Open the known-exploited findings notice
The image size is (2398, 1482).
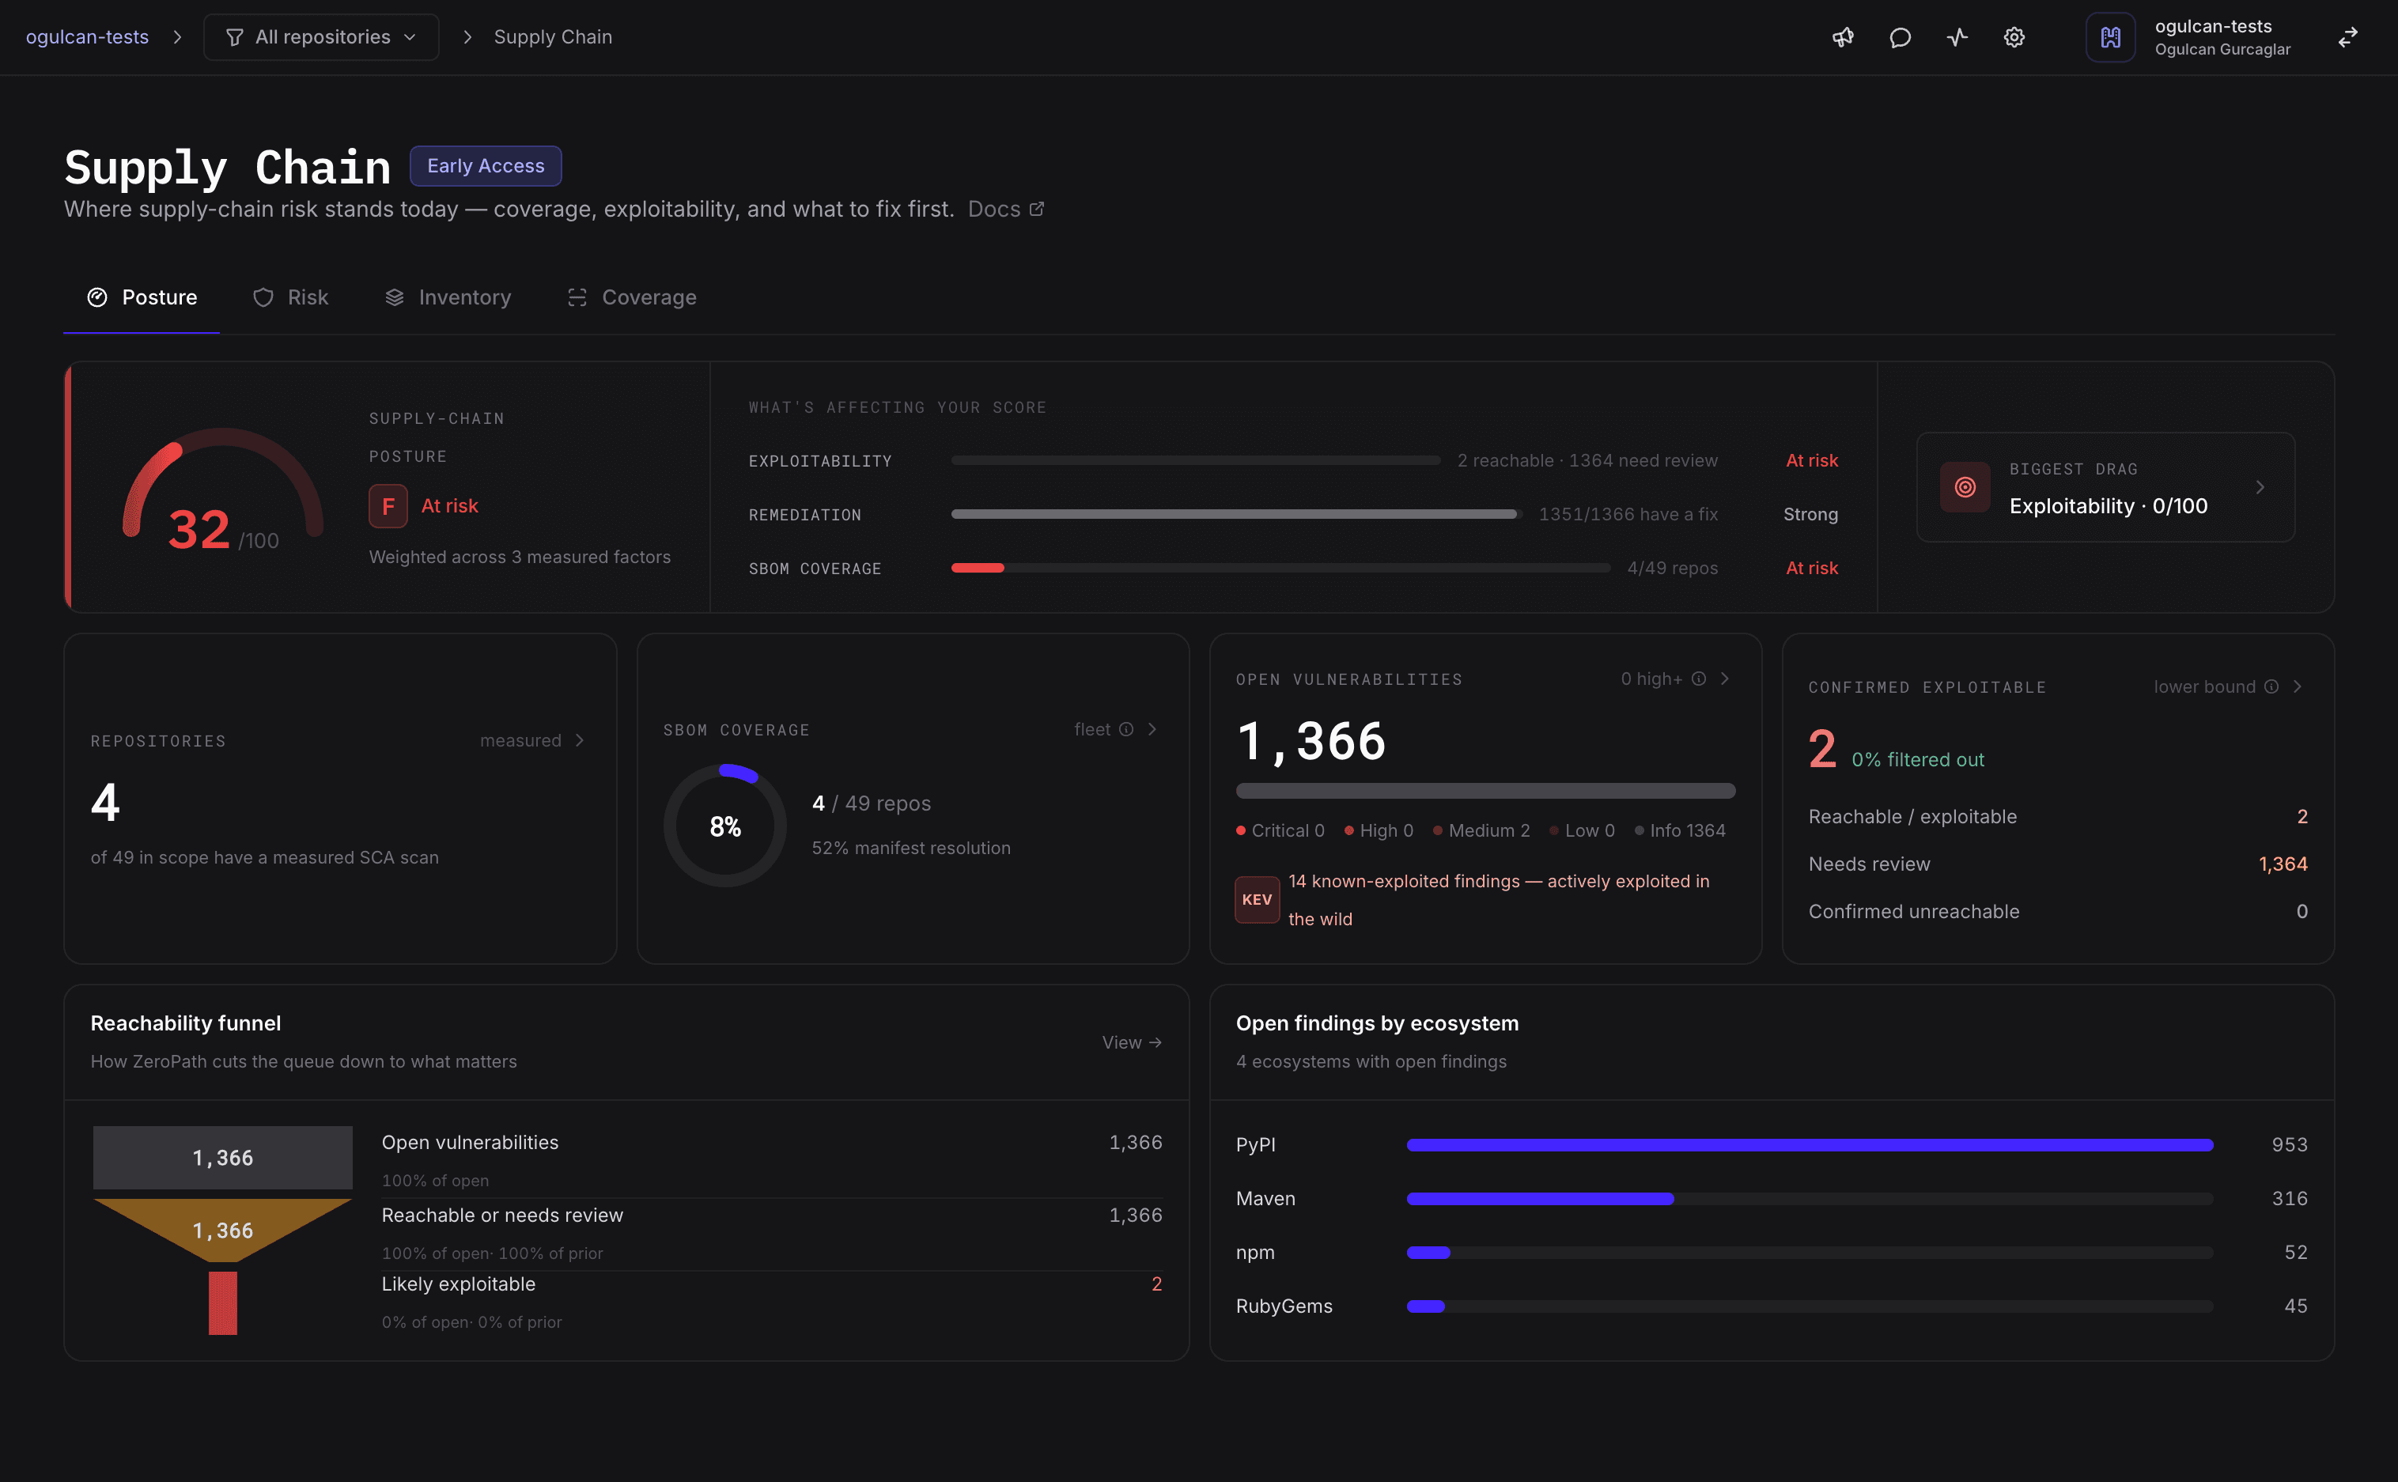pyautogui.click(x=1485, y=900)
